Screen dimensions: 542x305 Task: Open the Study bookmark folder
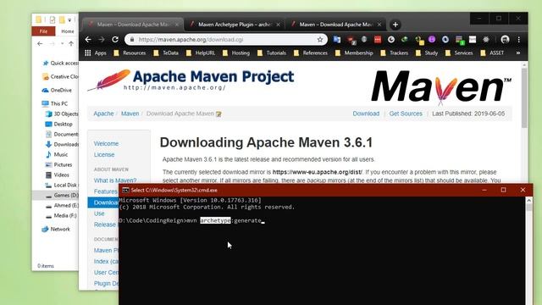(x=427, y=53)
